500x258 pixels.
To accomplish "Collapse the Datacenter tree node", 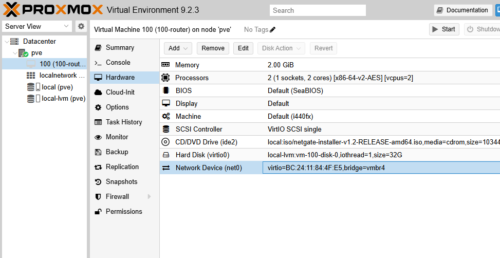I will pyautogui.click(x=7, y=41).
